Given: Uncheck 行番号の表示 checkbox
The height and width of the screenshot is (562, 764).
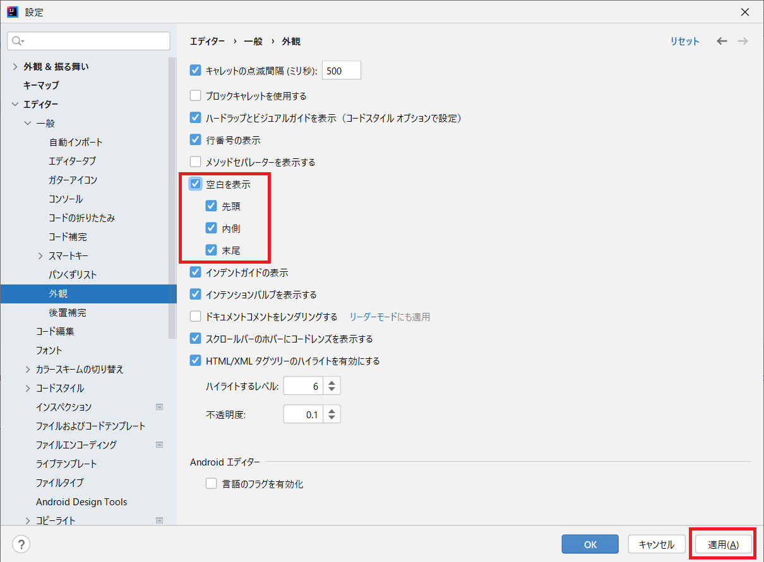Looking at the screenshot, I should pos(196,140).
